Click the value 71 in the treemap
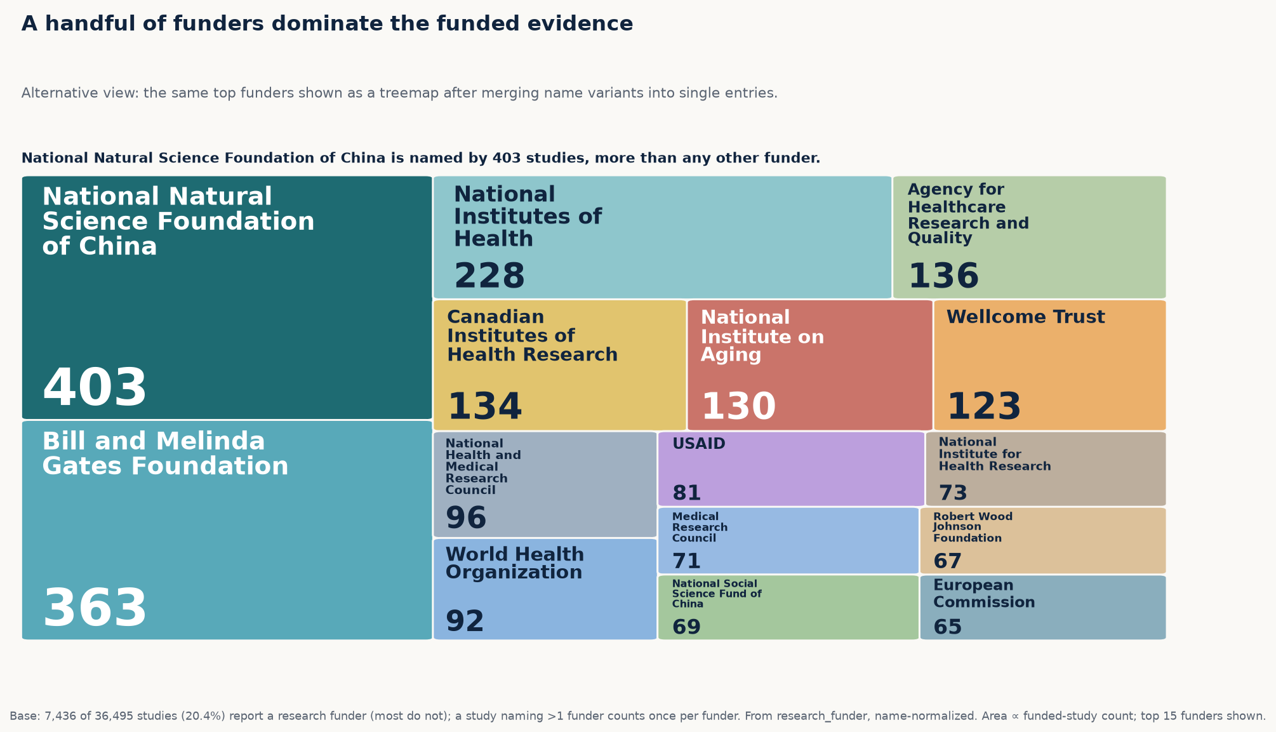The width and height of the screenshot is (1276, 732). coord(686,561)
